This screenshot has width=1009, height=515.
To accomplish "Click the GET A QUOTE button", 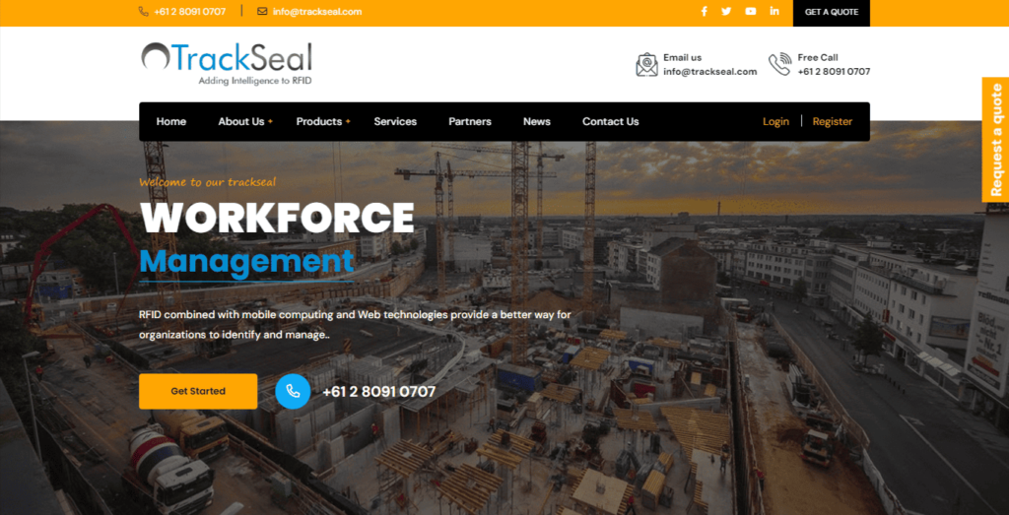I will point(832,12).
